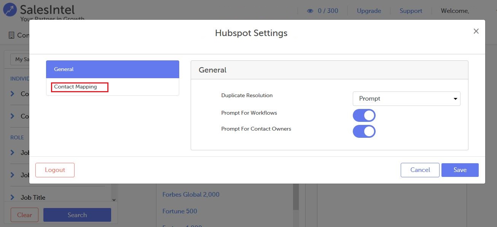
Task: Click the Prompt For Contact Owners label
Action: click(x=256, y=129)
